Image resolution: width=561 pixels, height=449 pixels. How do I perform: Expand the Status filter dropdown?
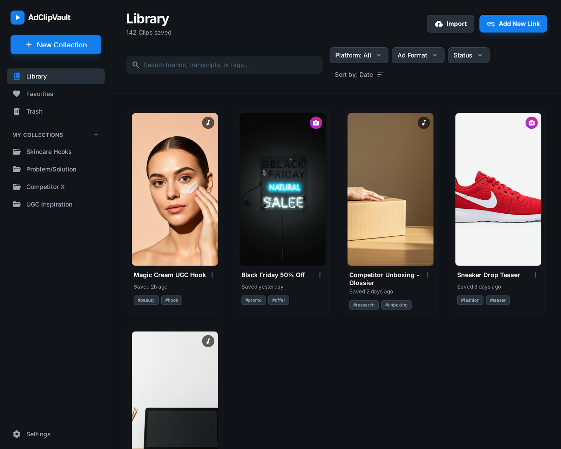pos(468,55)
